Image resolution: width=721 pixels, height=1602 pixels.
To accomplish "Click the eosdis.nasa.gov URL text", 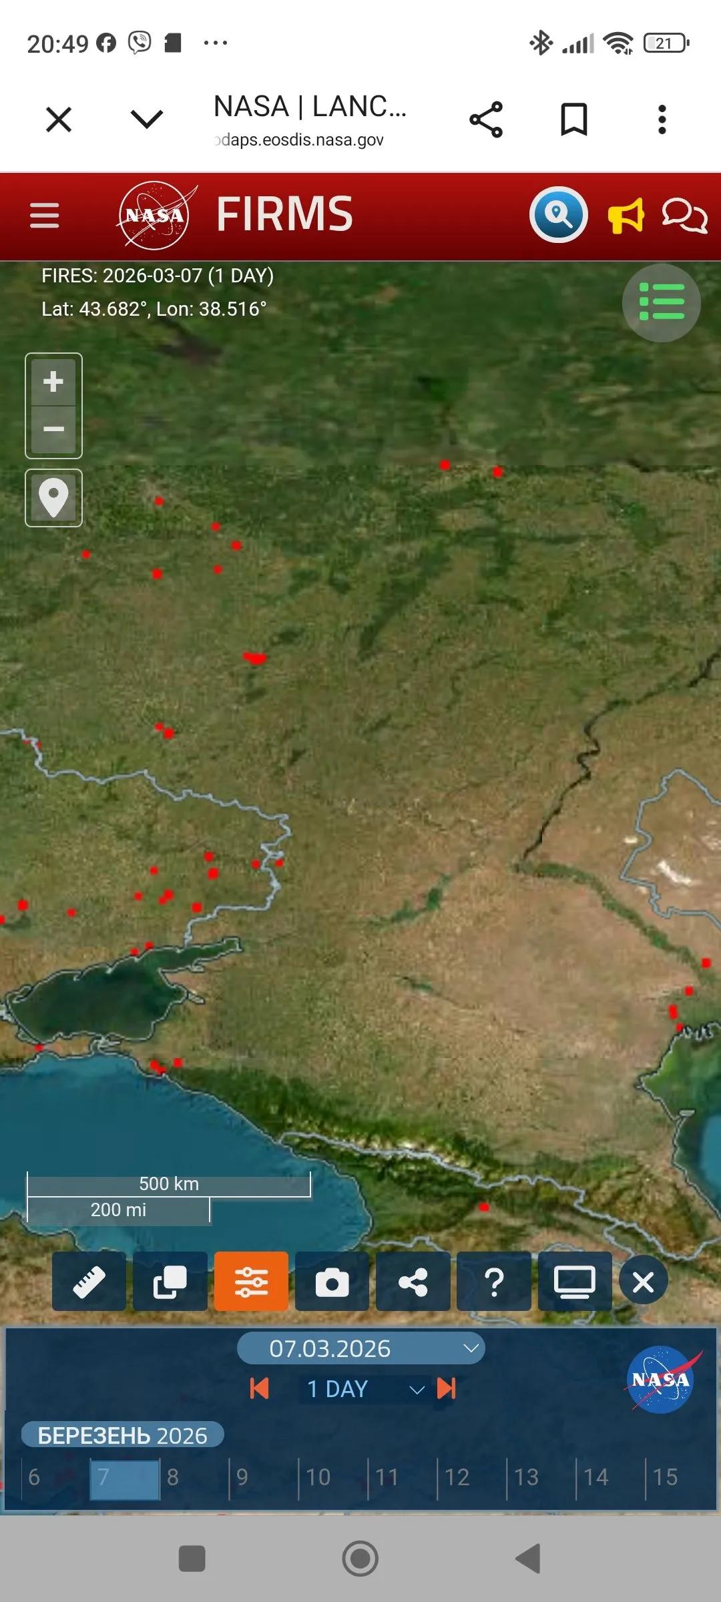I will 299,140.
